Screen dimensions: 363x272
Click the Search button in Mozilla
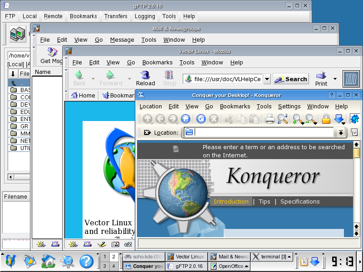click(x=291, y=79)
